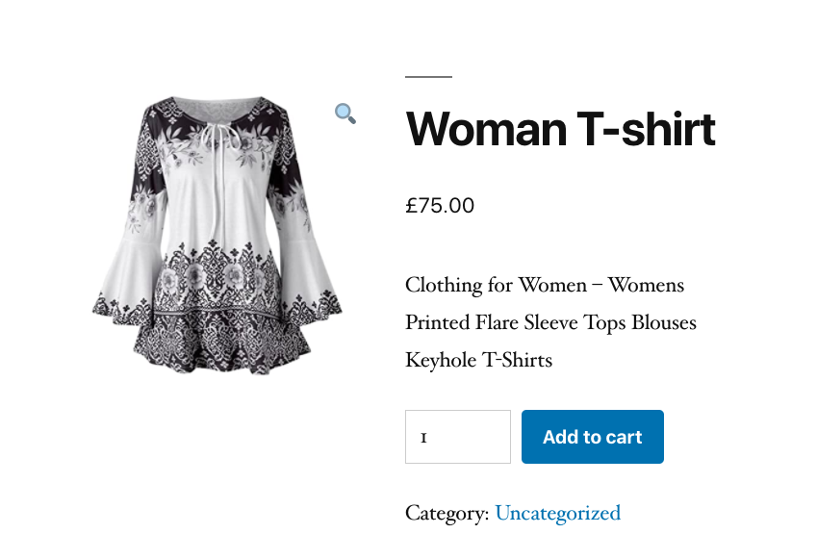
Task: Click the Printed Flare Sleeve Tops Blouses line
Action: pyautogui.click(x=550, y=323)
